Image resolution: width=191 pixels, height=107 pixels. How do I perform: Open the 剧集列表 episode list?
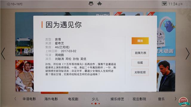click(x=140, y=53)
